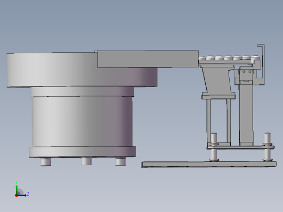Screen dimensions: 283x212
Task: Select the middle foot under the feeder base
Action: click(x=87, y=161)
